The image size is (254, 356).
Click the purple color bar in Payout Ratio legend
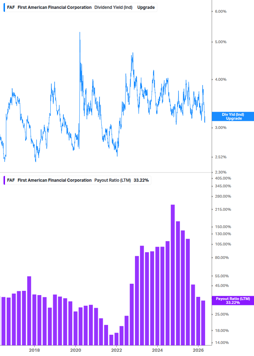[4, 180]
